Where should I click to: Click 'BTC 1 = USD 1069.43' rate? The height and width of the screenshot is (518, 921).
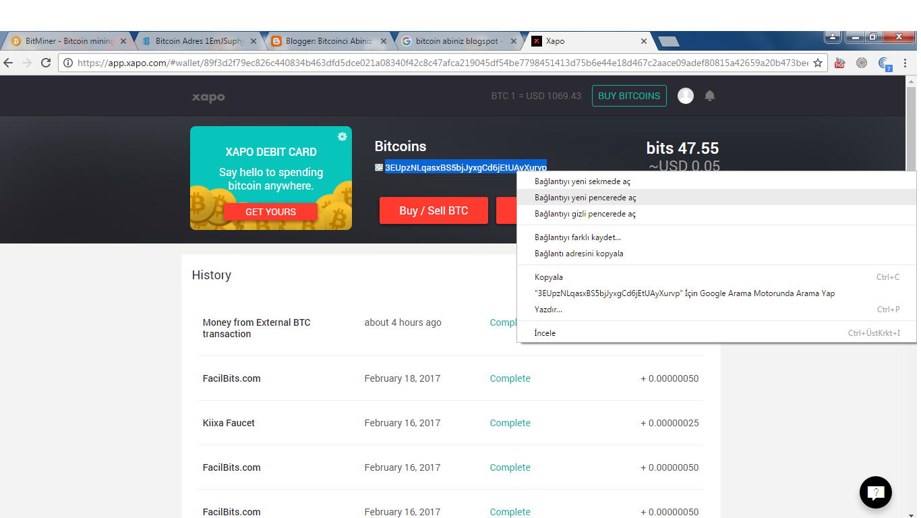(536, 96)
